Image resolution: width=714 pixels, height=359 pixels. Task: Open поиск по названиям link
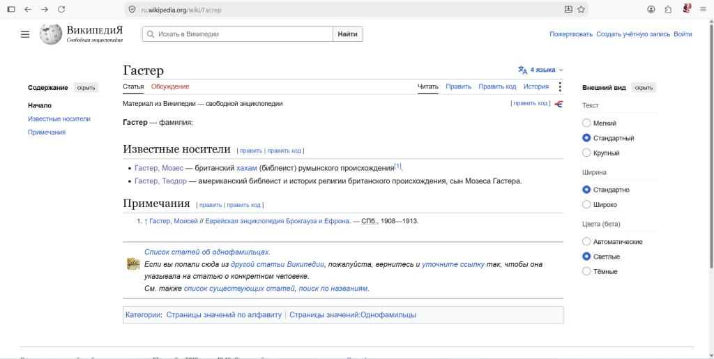click(x=334, y=289)
